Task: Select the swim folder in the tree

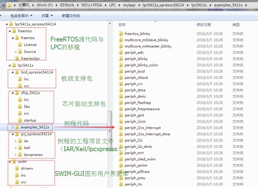Action: tap(22, 161)
